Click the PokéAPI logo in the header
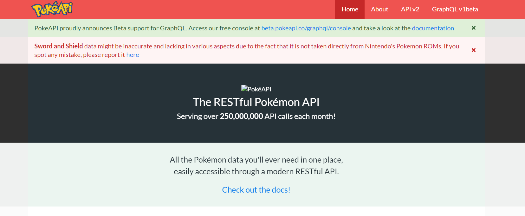 (52, 9)
